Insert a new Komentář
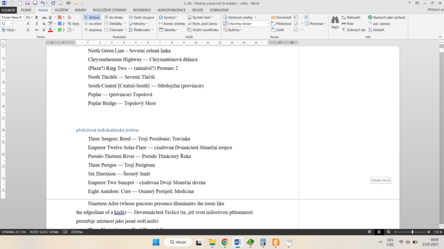444x249 pixels. coord(281,18)
